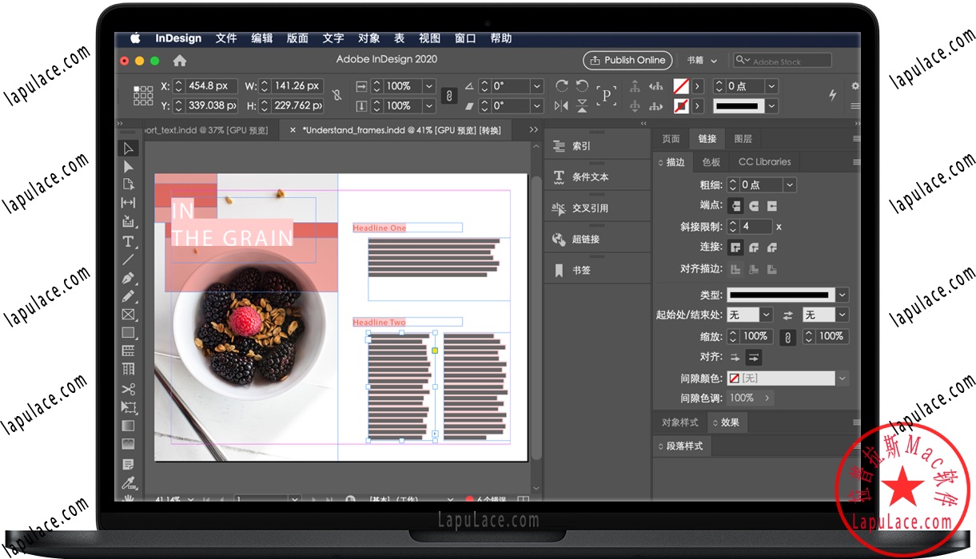The image size is (976, 559).
Task: Open the 书籍 workspace switcher dropdown
Action: click(702, 61)
